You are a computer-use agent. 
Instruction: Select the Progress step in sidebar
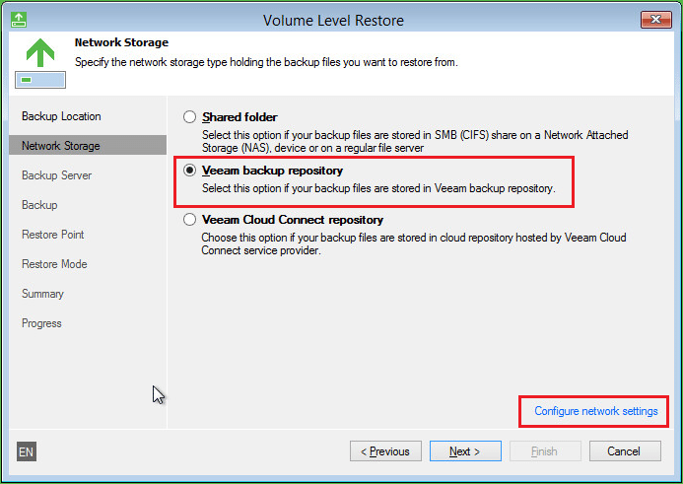click(x=42, y=323)
